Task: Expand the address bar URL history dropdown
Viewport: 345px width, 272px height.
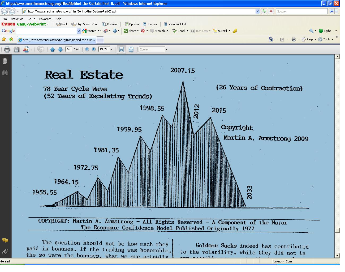Action: coord(257,11)
